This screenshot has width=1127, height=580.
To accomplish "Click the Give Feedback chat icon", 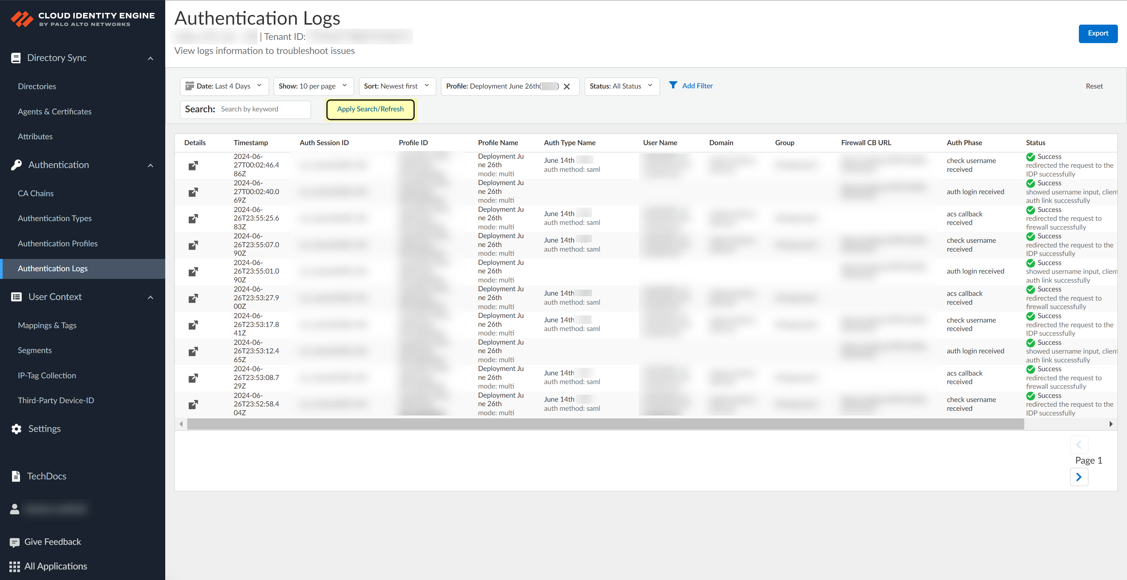I will (14, 542).
